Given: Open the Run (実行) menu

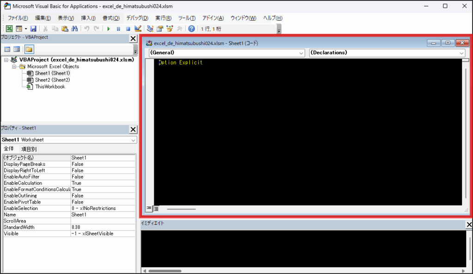Looking at the screenshot, I should (163, 18).
